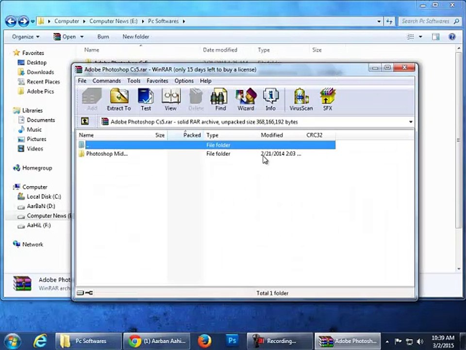Click the Extract To toolbar button in WinRAR
Screen dimensions: 466x350
(119, 100)
